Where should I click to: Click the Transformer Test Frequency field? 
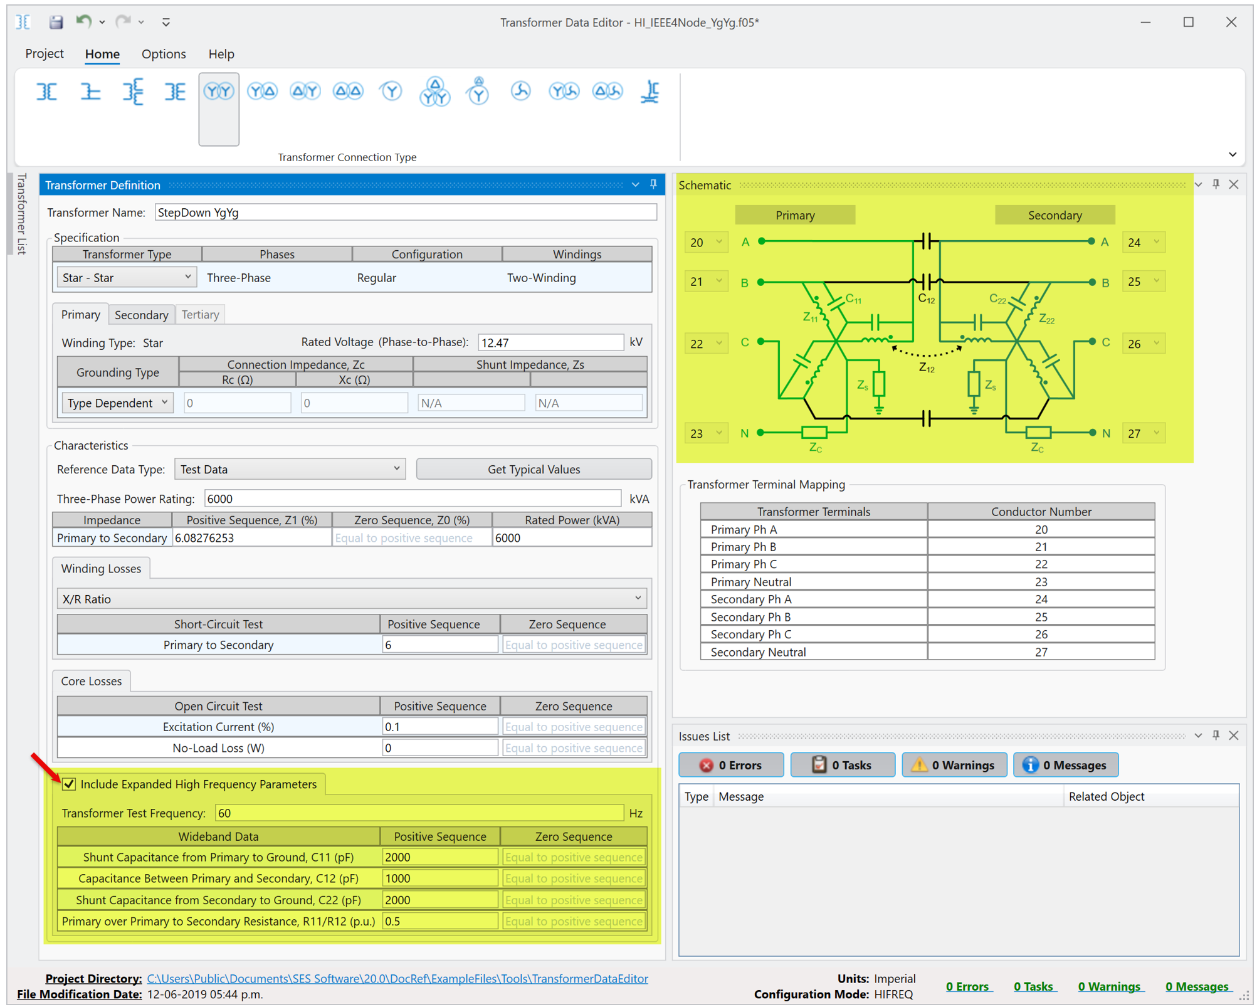point(419,813)
